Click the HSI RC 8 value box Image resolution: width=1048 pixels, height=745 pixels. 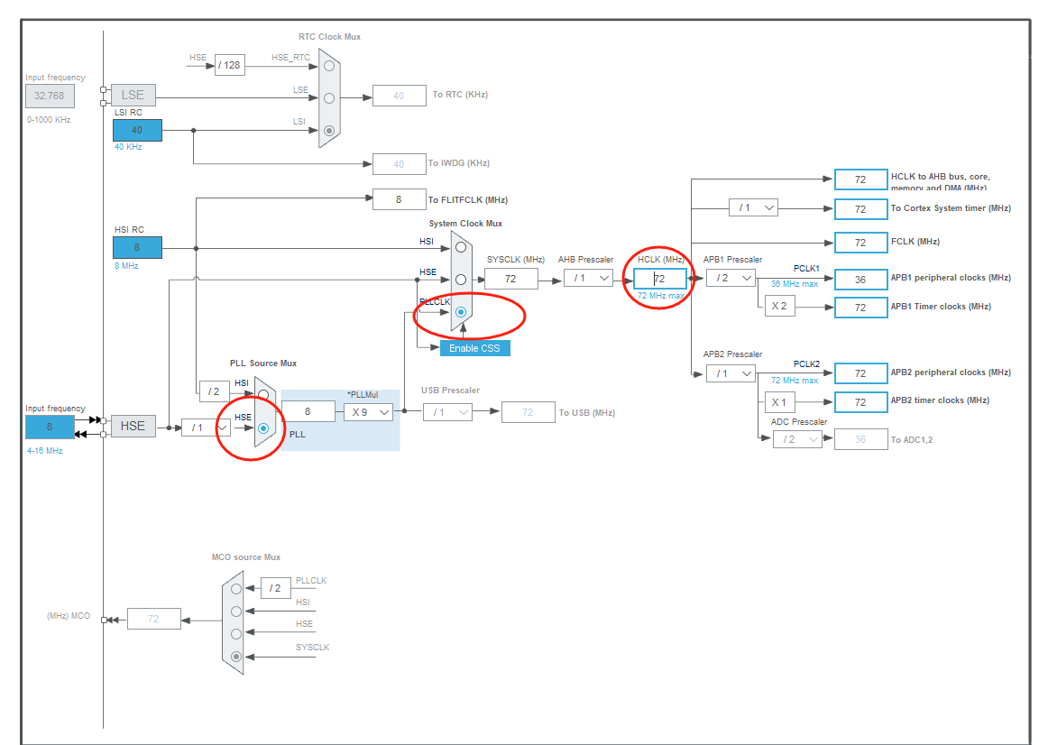pyautogui.click(x=137, y=247)
